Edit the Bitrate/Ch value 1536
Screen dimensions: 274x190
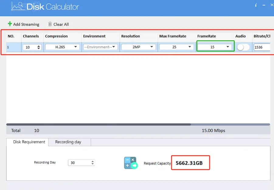tap(262, 47)
